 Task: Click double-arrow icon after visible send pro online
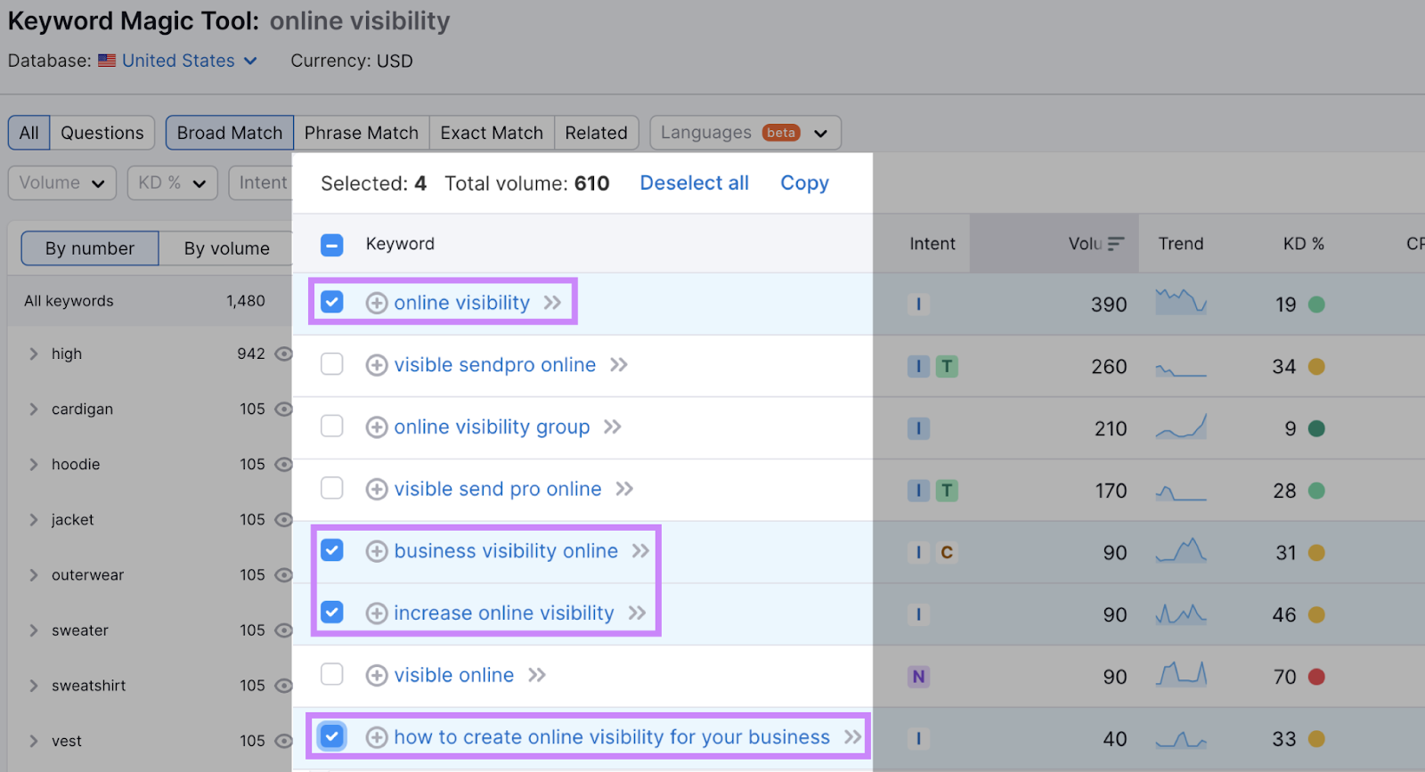tap(624, 489)
